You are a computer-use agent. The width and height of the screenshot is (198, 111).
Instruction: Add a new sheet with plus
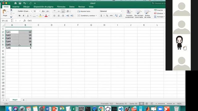pyautogui.click(x=24, y=100)
